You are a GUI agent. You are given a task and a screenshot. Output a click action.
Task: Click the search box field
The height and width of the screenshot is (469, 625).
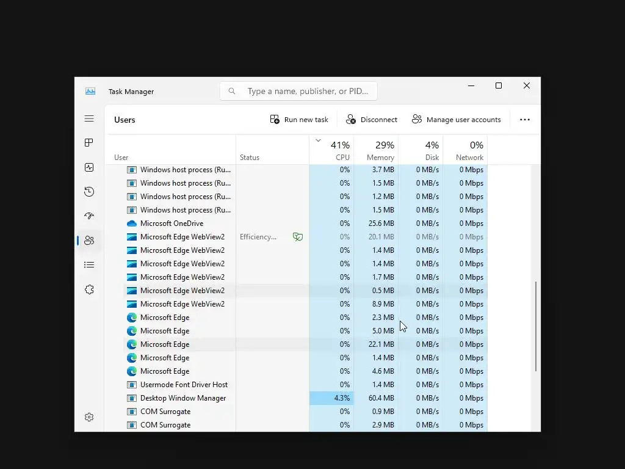point(298,92)
